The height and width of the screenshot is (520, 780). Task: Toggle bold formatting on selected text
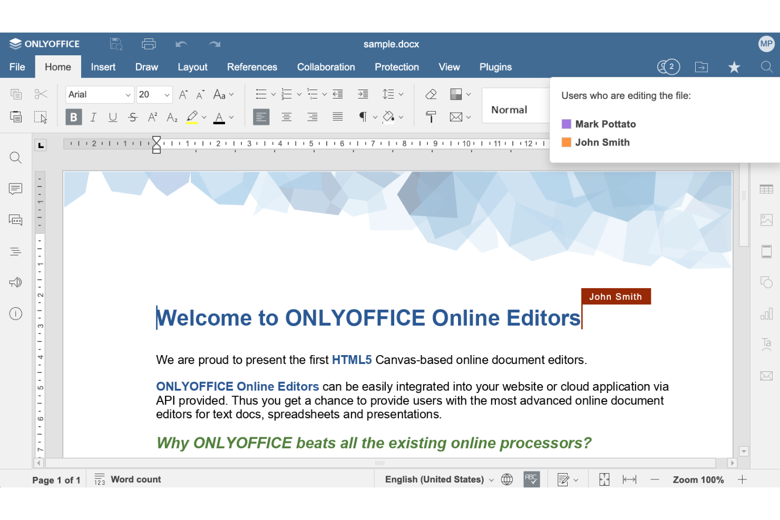73,117
